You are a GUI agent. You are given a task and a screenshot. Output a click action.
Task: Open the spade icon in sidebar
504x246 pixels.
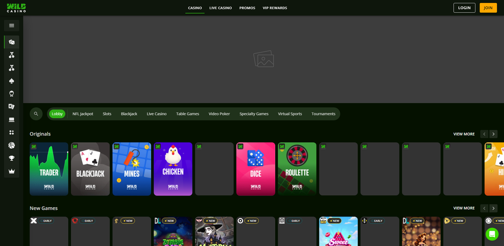point(12,81)
